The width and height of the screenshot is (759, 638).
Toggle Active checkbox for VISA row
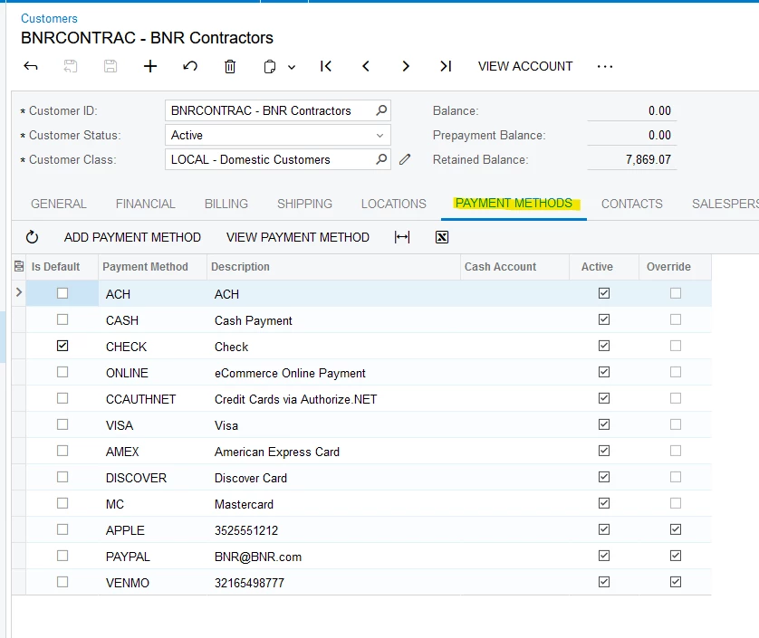(603, 424)
